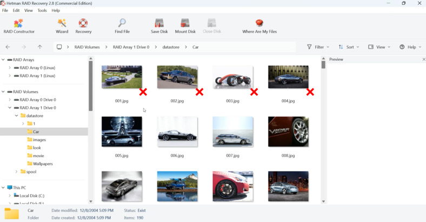Select the movie folder icon
This screenshot has height=222, width=426.
pyautogui.click(x=30, y=156)
